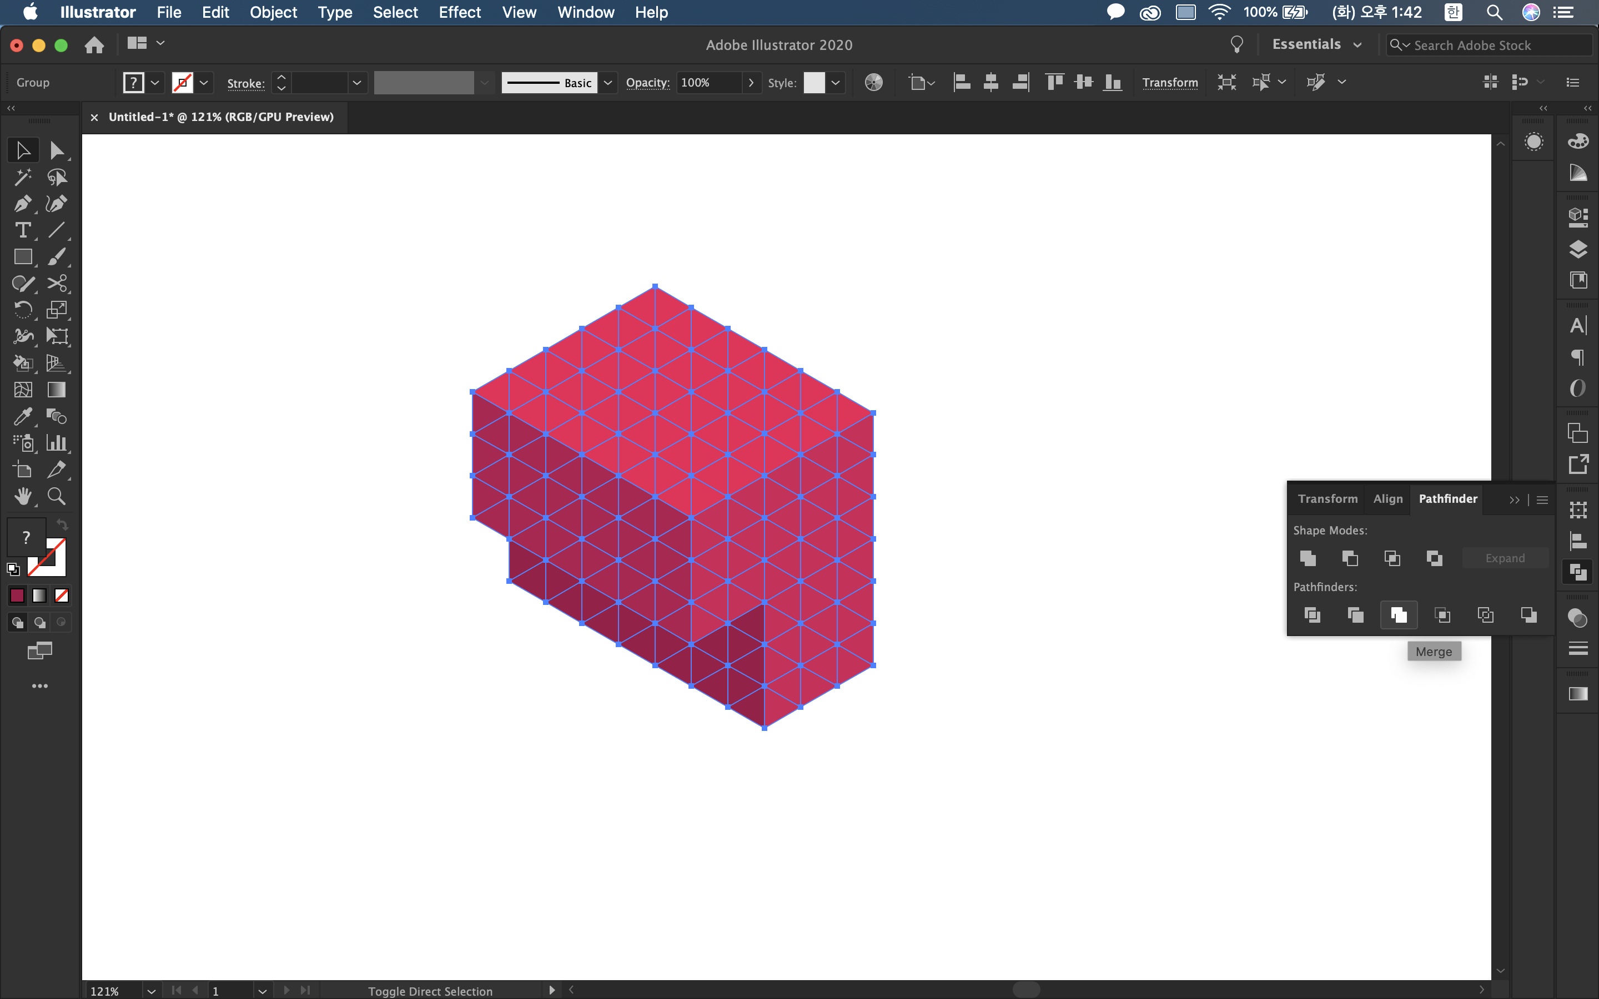Screen dimensions: 1599x999
Task: Click the Merge pathfinder button
Action: tap(1398, 615)
